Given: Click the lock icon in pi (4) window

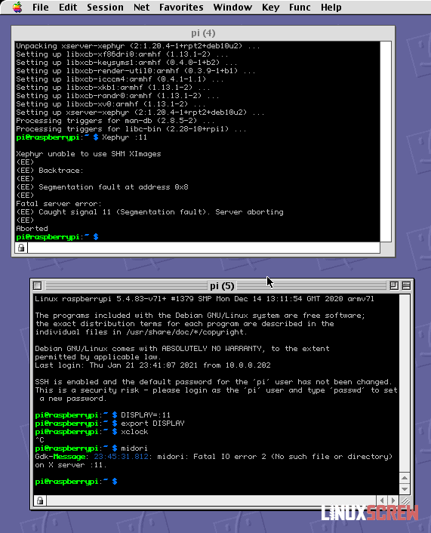Looking at the screenshot, I should tap(21, 248).
